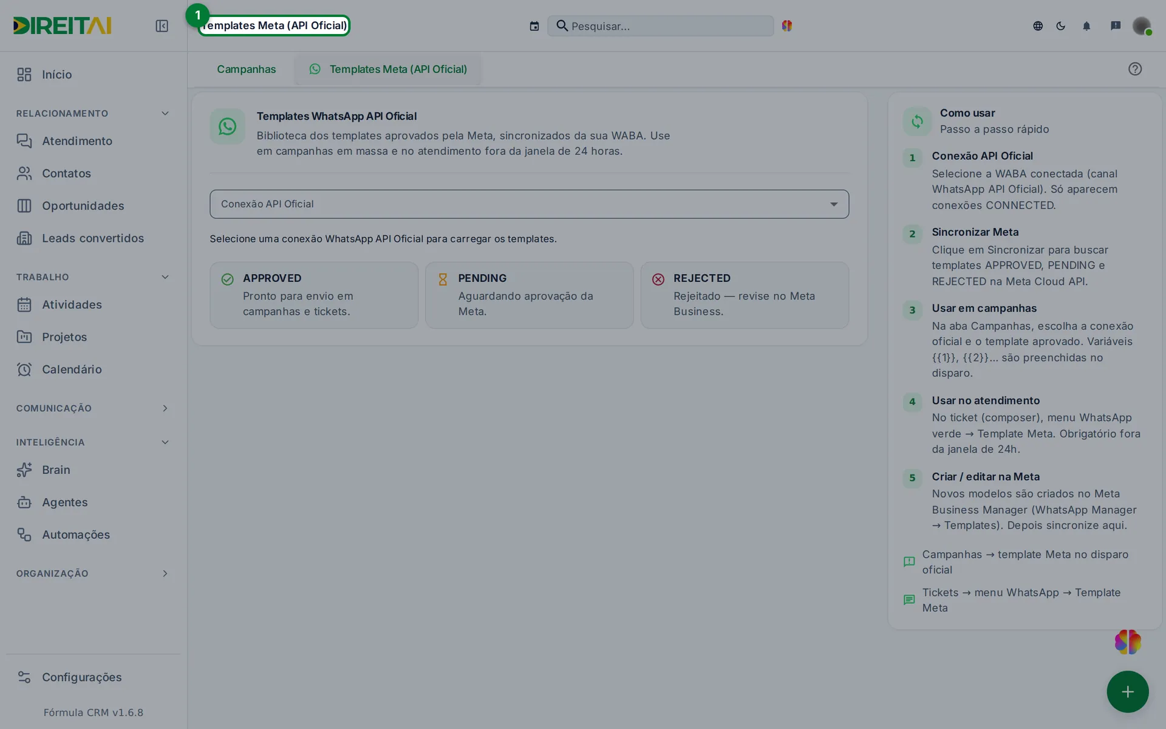Click the colorful brain icon beside search bar
Image resolution: width=1166 pixels, height=729 pixels.
point(787,26)
